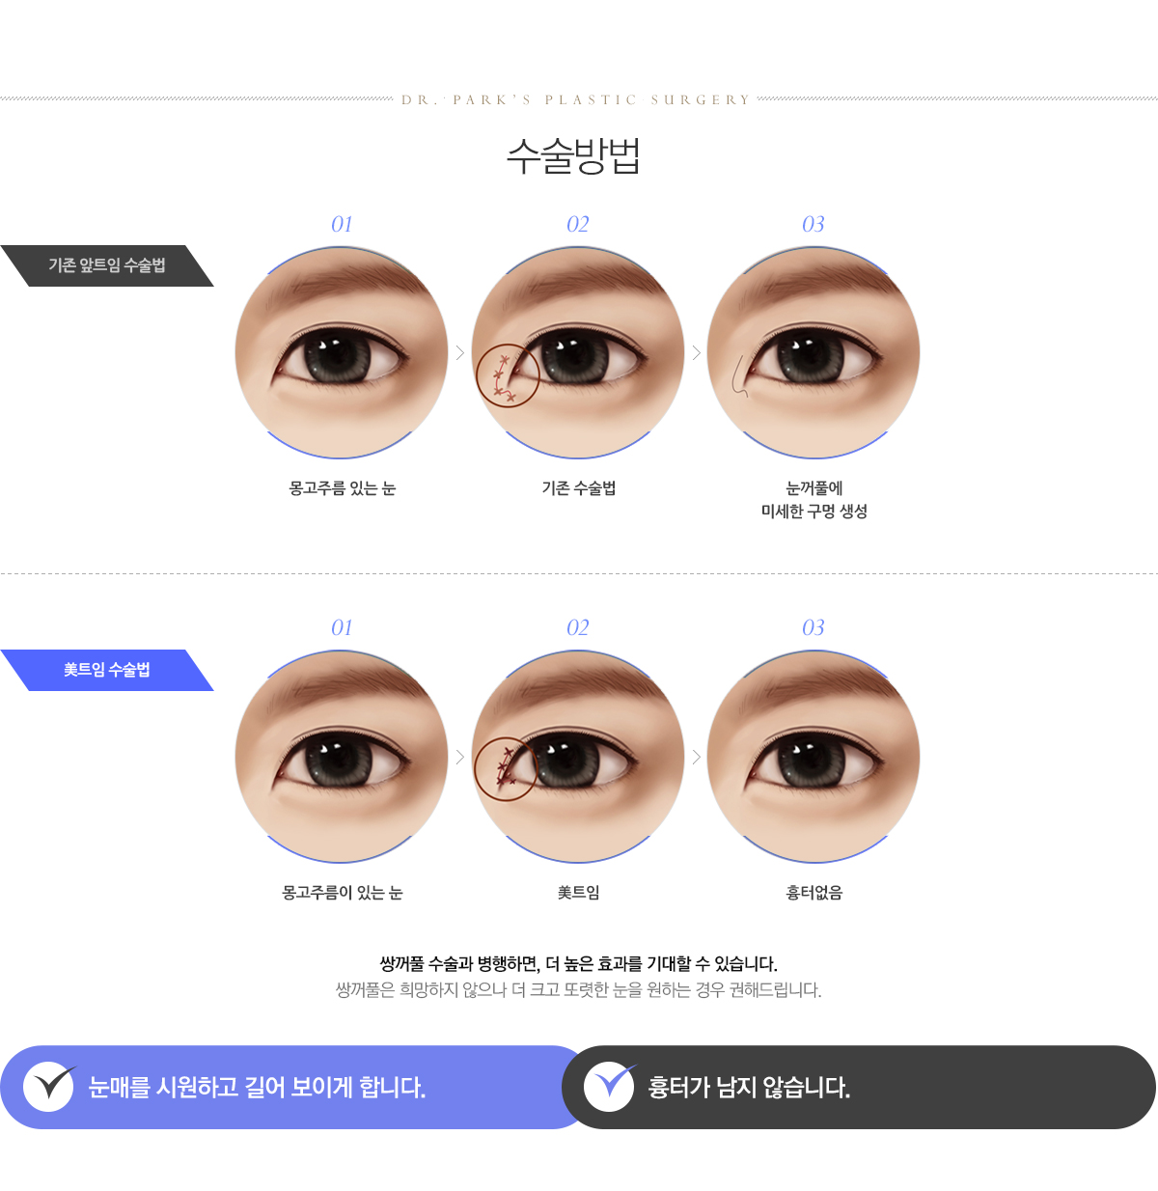Click the arrow between top-row images 01 and 02

pos(460,353)
